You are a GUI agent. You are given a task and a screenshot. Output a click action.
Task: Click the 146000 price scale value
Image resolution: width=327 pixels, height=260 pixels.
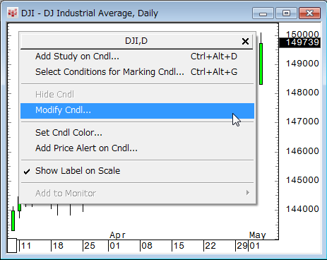[302, 150]
